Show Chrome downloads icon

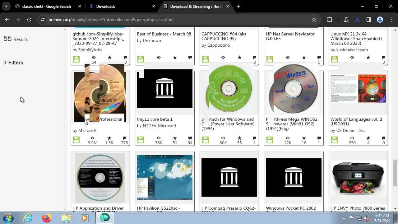pyautogui.click(x=358, y=20)
